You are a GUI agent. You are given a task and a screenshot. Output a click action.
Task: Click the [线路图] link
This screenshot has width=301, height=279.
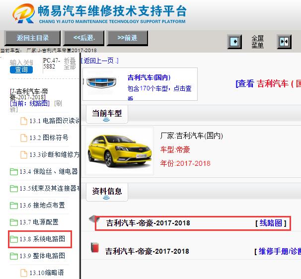tap(271, 223)
